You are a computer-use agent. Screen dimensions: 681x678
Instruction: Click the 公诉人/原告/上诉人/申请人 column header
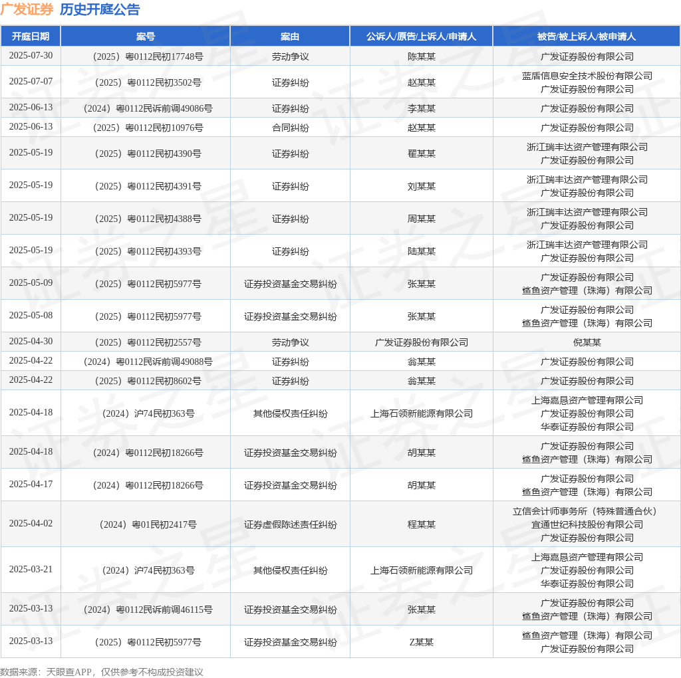[421, 37]
